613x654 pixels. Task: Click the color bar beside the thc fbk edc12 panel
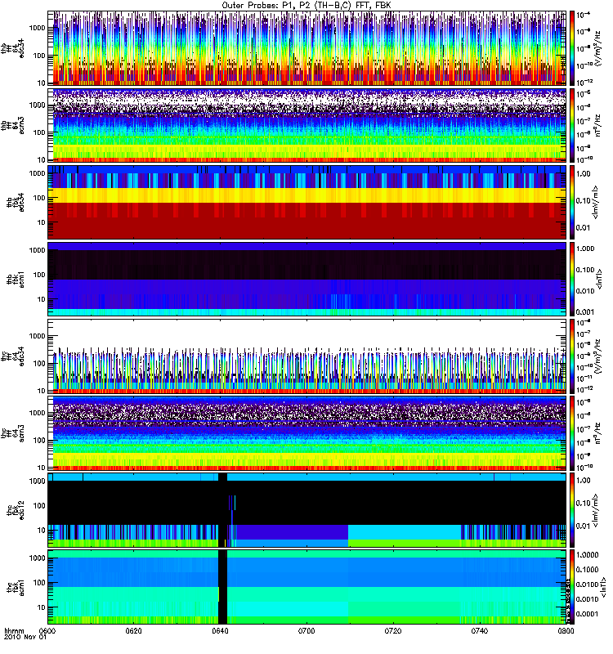point(572,510)
